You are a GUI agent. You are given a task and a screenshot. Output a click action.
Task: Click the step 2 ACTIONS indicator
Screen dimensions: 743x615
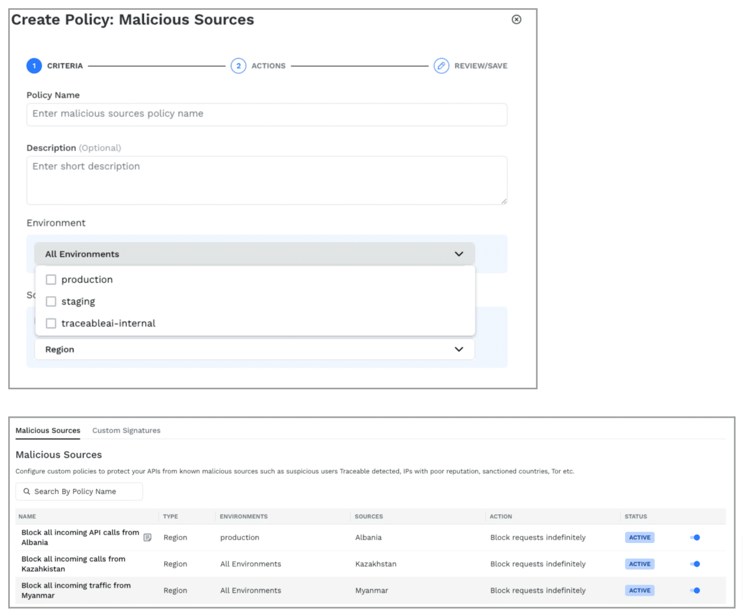point(239,66)
